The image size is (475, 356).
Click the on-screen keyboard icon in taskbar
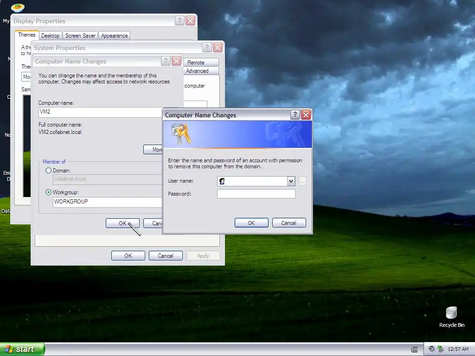(x=414, y=350)
